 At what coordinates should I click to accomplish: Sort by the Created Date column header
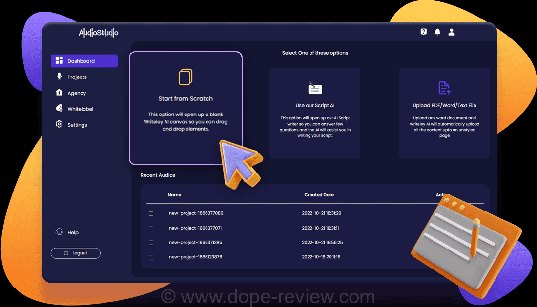[319, 195]
